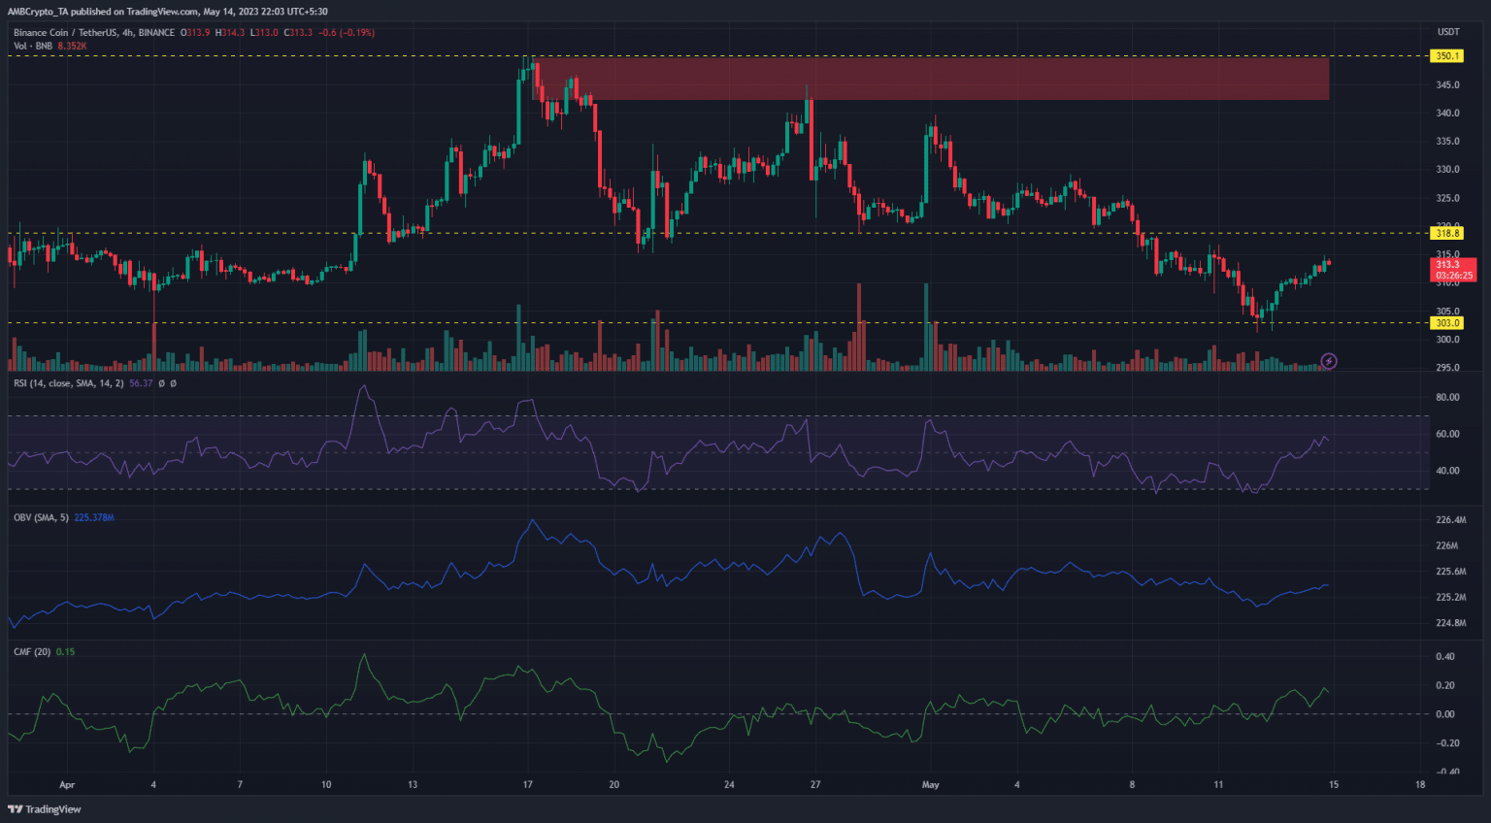Select the red supply zone rectangle
1491x823 pixels.
[932, 79]
